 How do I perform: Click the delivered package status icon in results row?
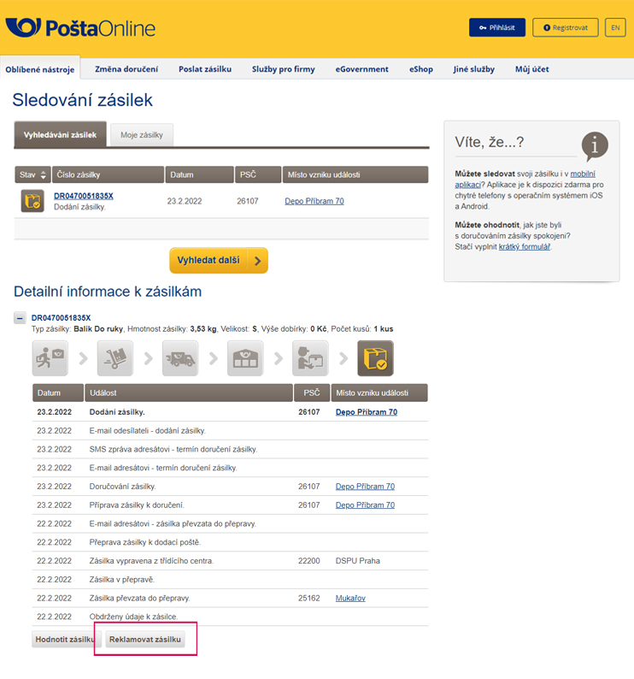32,201
